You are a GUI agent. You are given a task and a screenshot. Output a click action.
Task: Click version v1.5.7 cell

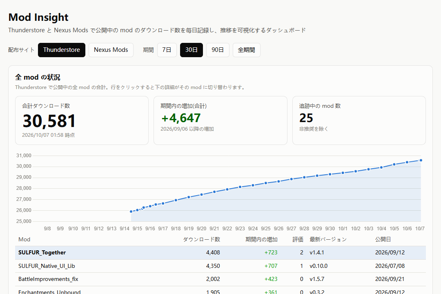click(x=317, y=279)
